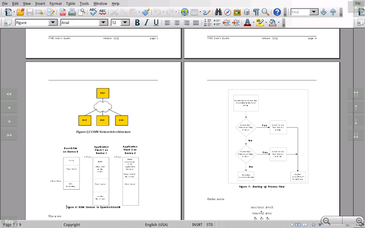Screen dimensions: 365x228
Task: Toggle AutoSpellcheck red underline icon
Action: (x=102, y=12)
